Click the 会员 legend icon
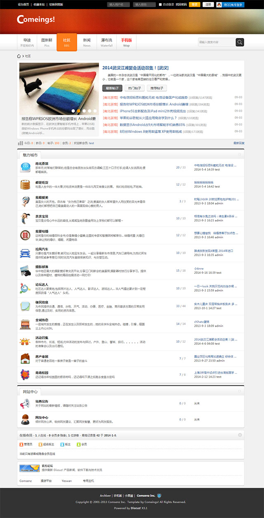The width and height of the screenshot is (264, 518). tap(79, 444)
